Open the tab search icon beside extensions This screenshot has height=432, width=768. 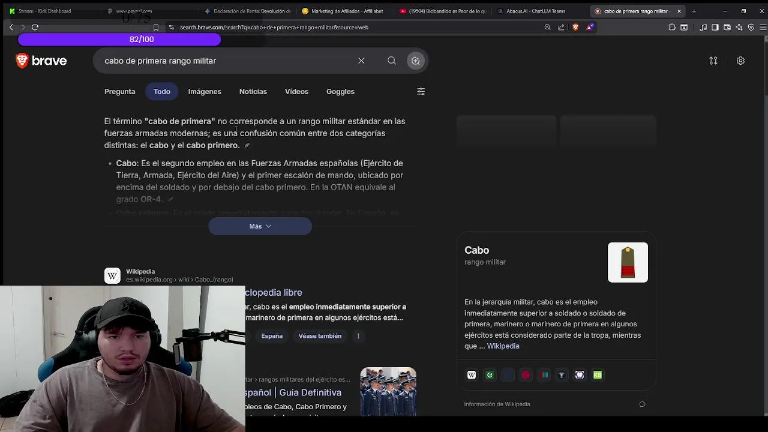[x=684, y=27]
